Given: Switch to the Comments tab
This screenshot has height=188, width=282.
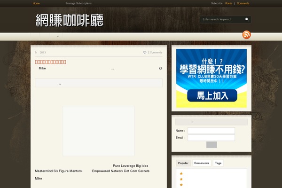Looking at the screenshot, I should point(202,163).
